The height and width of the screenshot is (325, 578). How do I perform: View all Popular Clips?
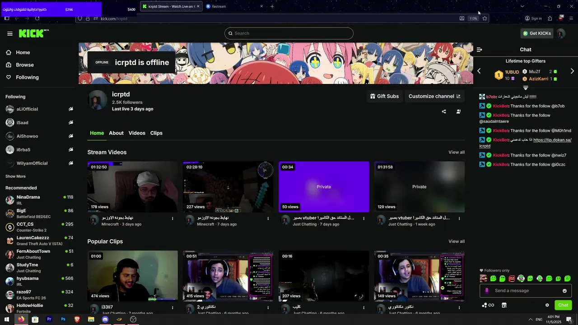(x=457, y=241)
